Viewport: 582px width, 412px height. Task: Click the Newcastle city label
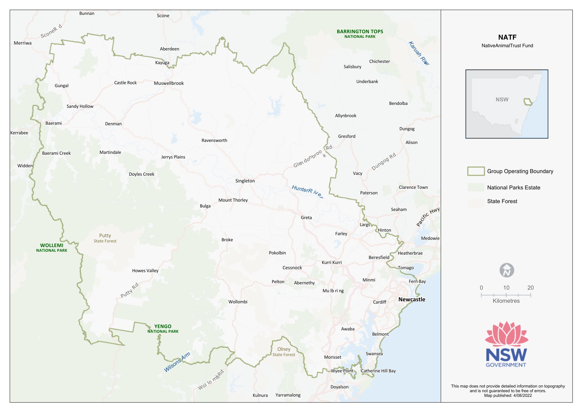pos(411,300)
